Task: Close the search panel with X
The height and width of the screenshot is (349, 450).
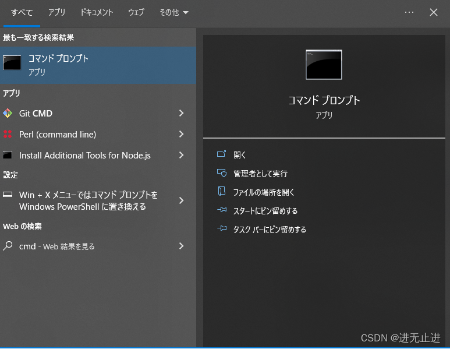Action: pos(433,12)
